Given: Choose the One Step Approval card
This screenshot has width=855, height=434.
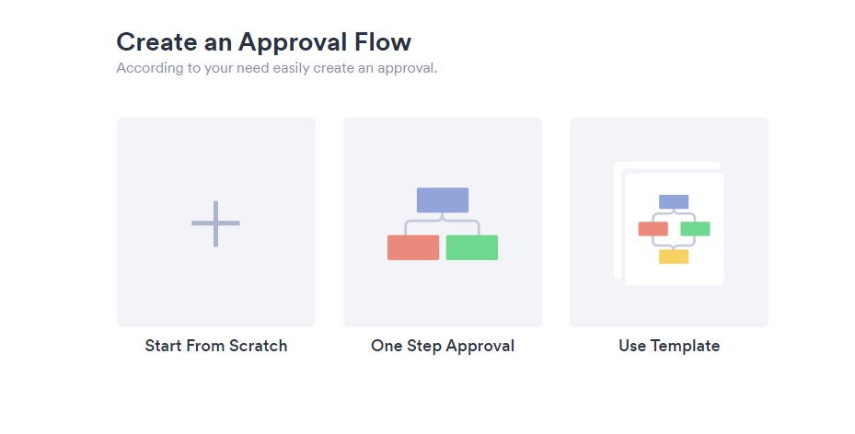Looking at the screenshot, I should (x=443, y=223).
